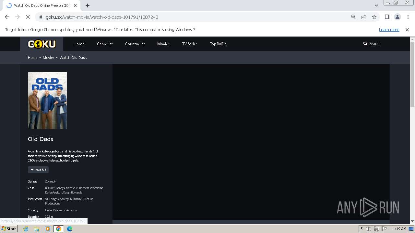Click the scrollbar up arrow

tap(412, 39)
